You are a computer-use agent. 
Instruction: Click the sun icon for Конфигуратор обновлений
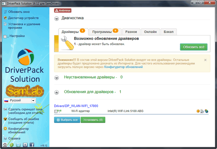5,128
